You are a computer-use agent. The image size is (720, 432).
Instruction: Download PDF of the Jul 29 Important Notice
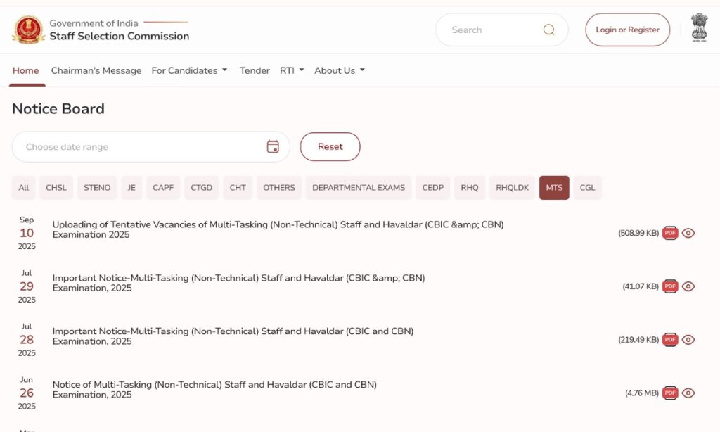[670, 286]
